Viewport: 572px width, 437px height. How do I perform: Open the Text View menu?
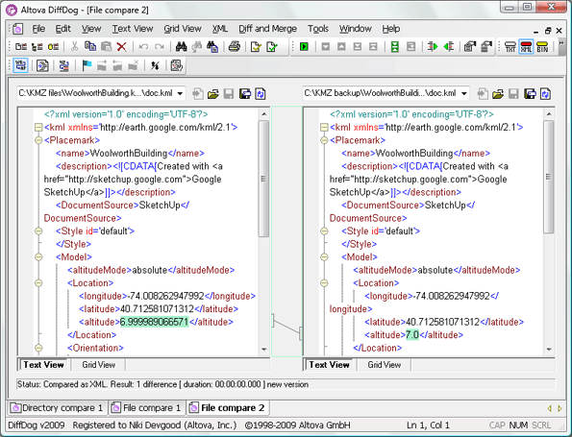click(133, 29)
